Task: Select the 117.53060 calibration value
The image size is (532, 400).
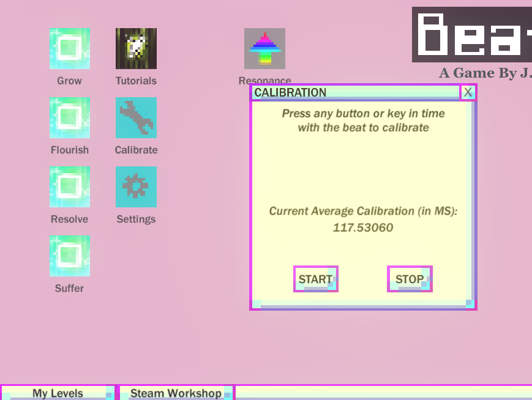Action: click(x=363, y=228)
